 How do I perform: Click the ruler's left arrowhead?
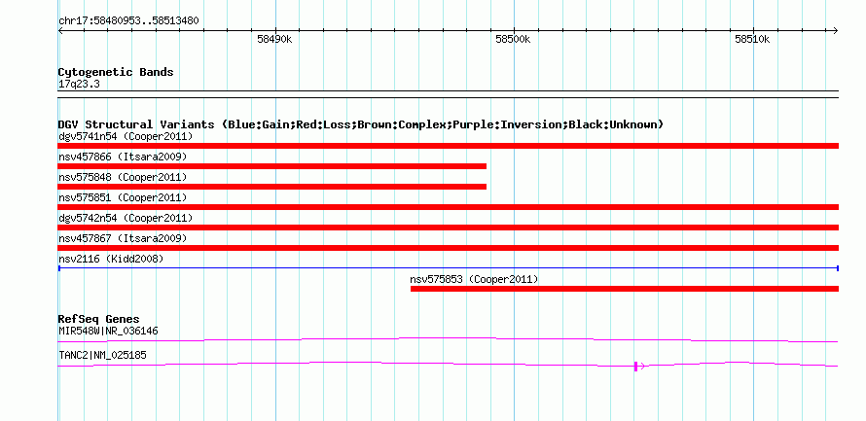[60, 31]
